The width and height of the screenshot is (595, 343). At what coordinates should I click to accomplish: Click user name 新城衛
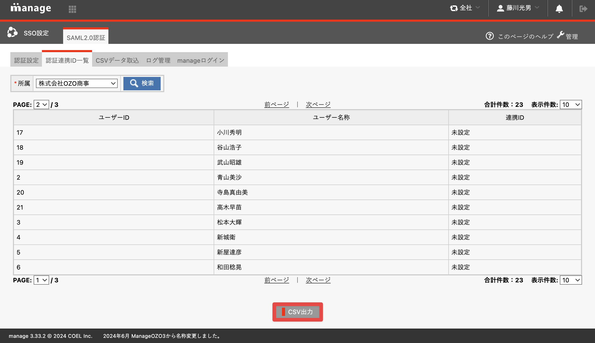pos(226,237)
